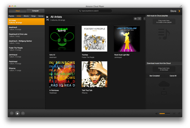This screenshot has height=128, width=190.
Task: Click the search magnifier icon
Action: point(80,11)
